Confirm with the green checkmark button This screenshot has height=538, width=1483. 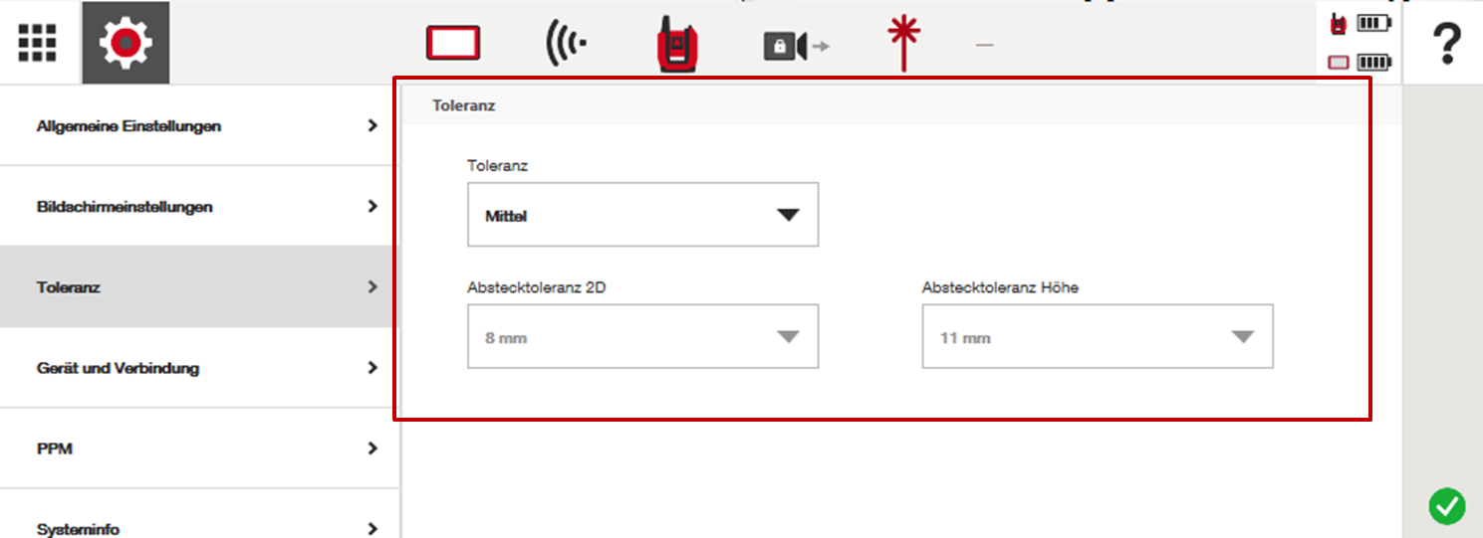[x=1446, y=506]
